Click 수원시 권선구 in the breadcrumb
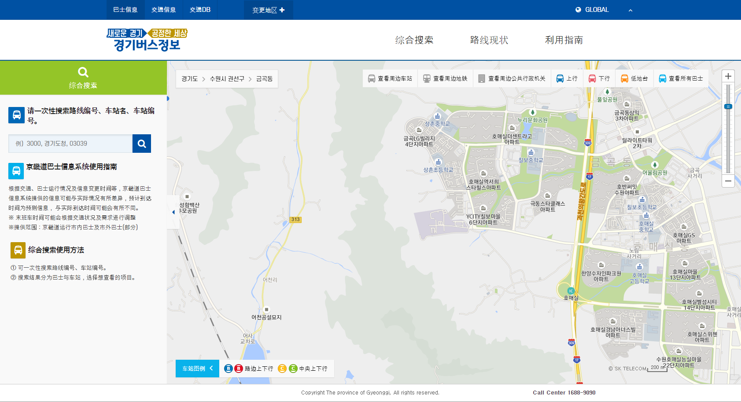The height and width of the screenshot is (402, 741). 227,79
